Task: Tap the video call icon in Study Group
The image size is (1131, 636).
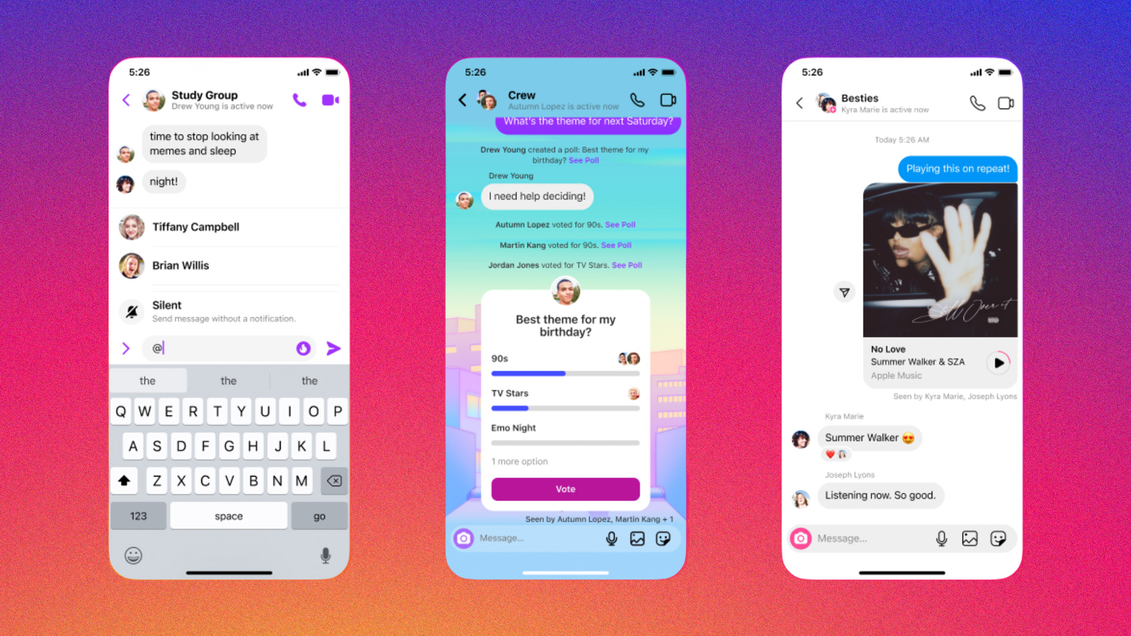Action: (x=330, y=100)
